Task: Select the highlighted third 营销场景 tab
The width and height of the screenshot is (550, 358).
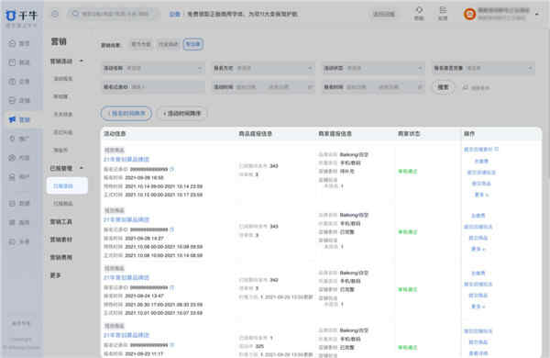Action: pyautogui.click(x=192, y=44)
